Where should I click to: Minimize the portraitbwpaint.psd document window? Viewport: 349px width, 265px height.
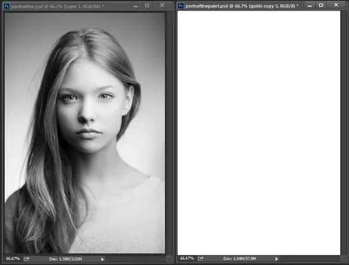(x=309, y=6)
